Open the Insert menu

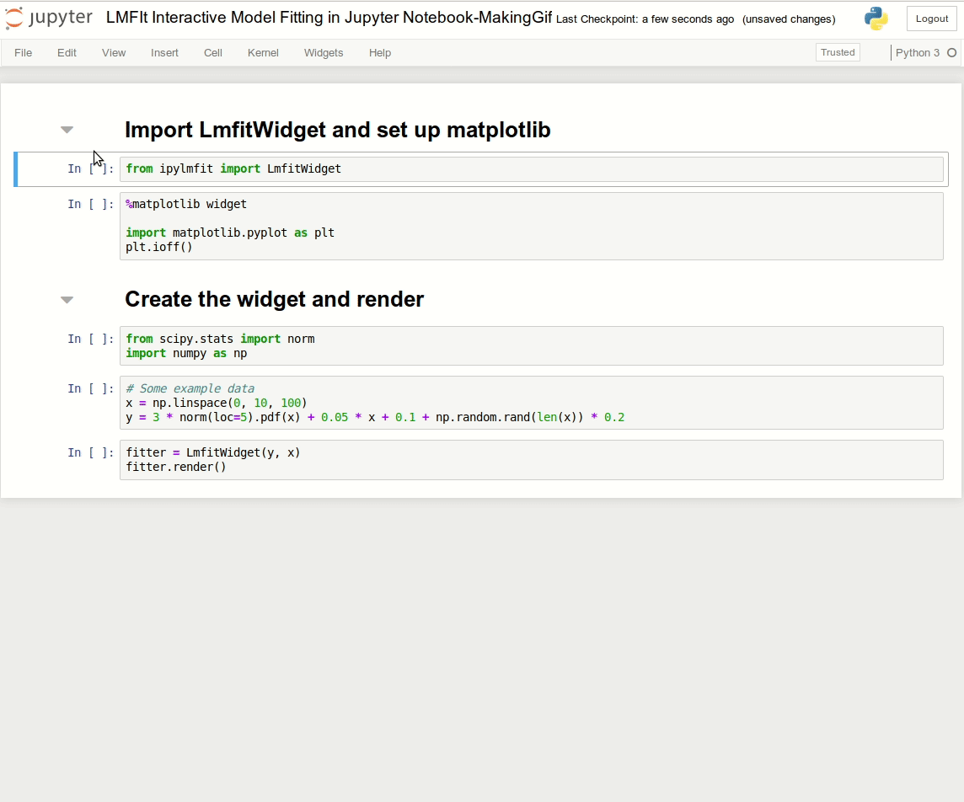point(165,53)
